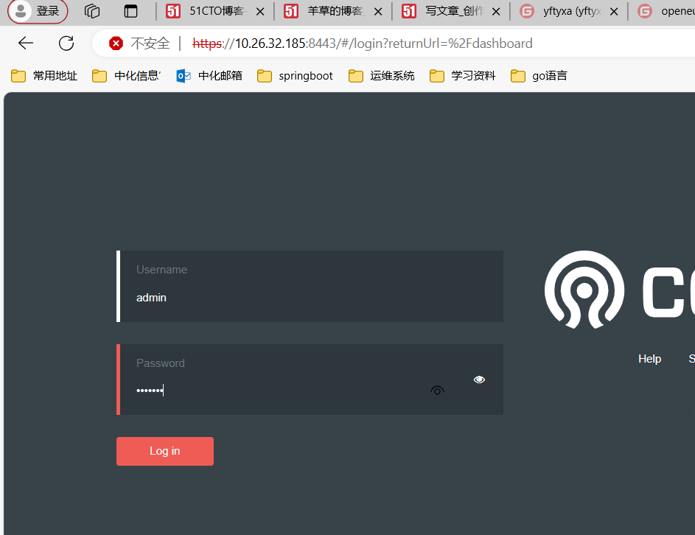Open the 运维系统 bookmark folder
695x535 pixels.
381,76
